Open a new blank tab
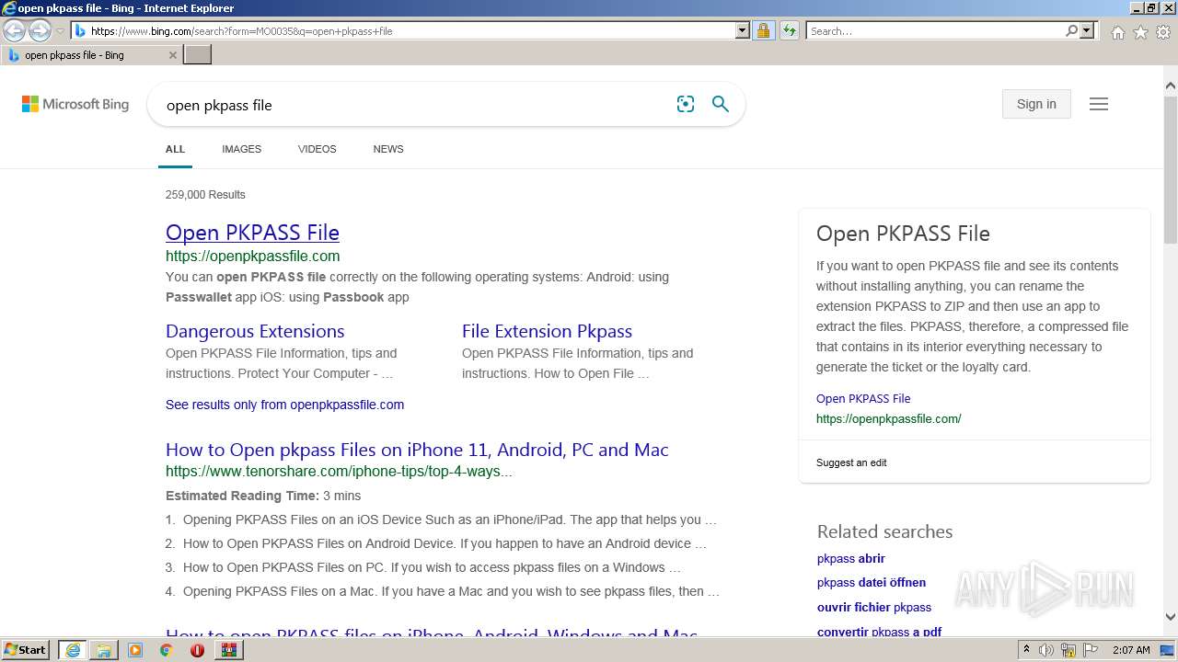This screenshot has height=662, width=1178. tap(198, 55)
